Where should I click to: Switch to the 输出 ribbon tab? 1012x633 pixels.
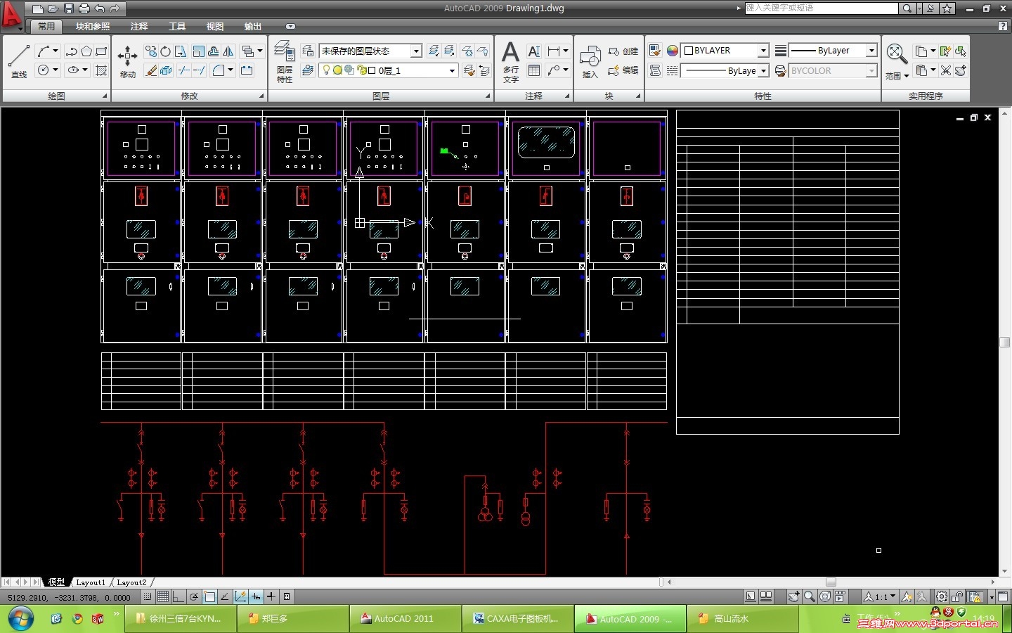(x=253, y=26)
